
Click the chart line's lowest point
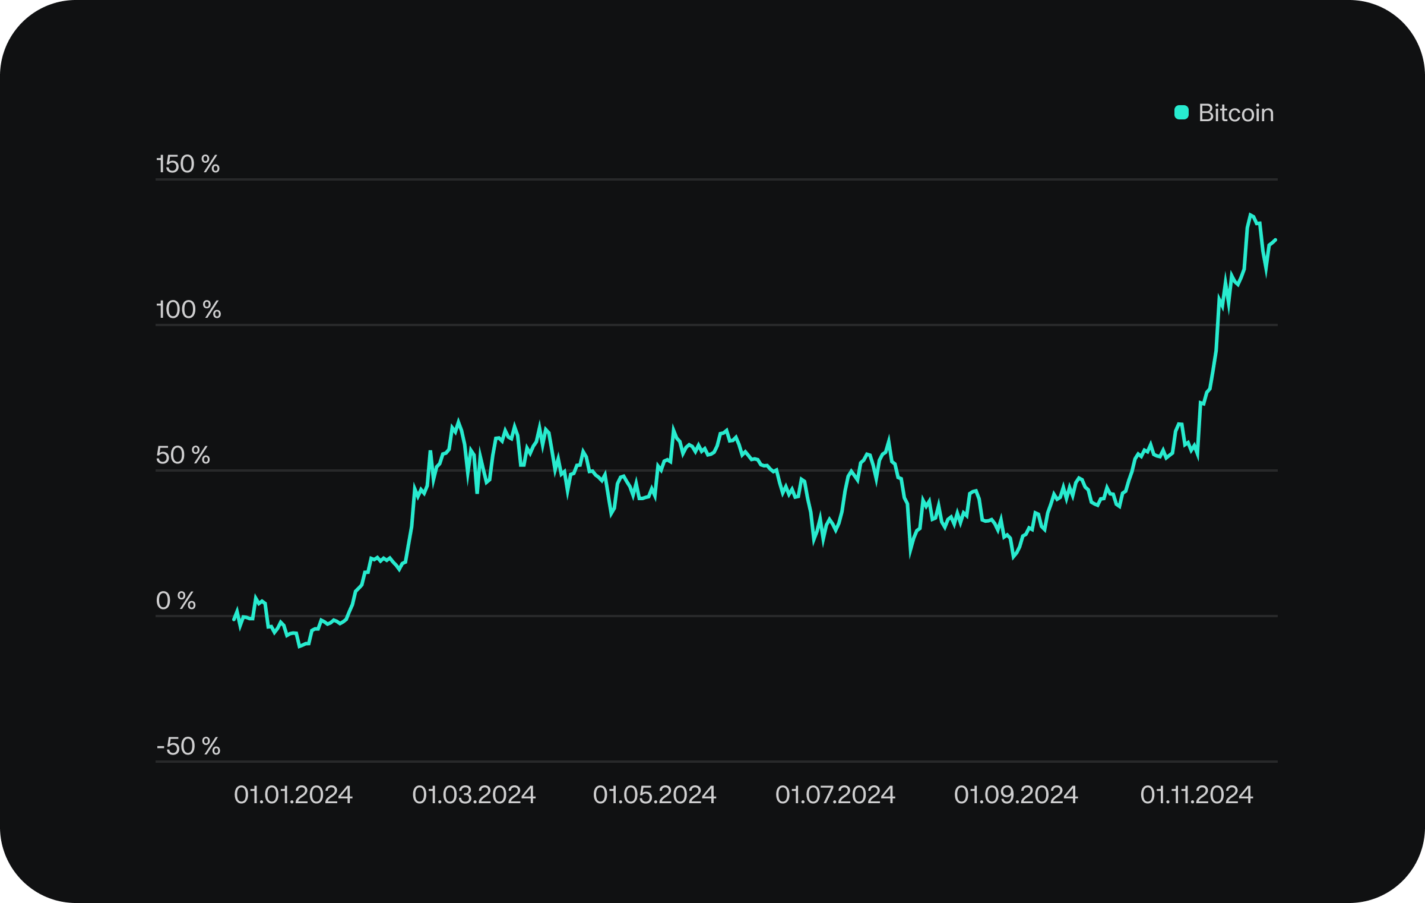point(300,646)
